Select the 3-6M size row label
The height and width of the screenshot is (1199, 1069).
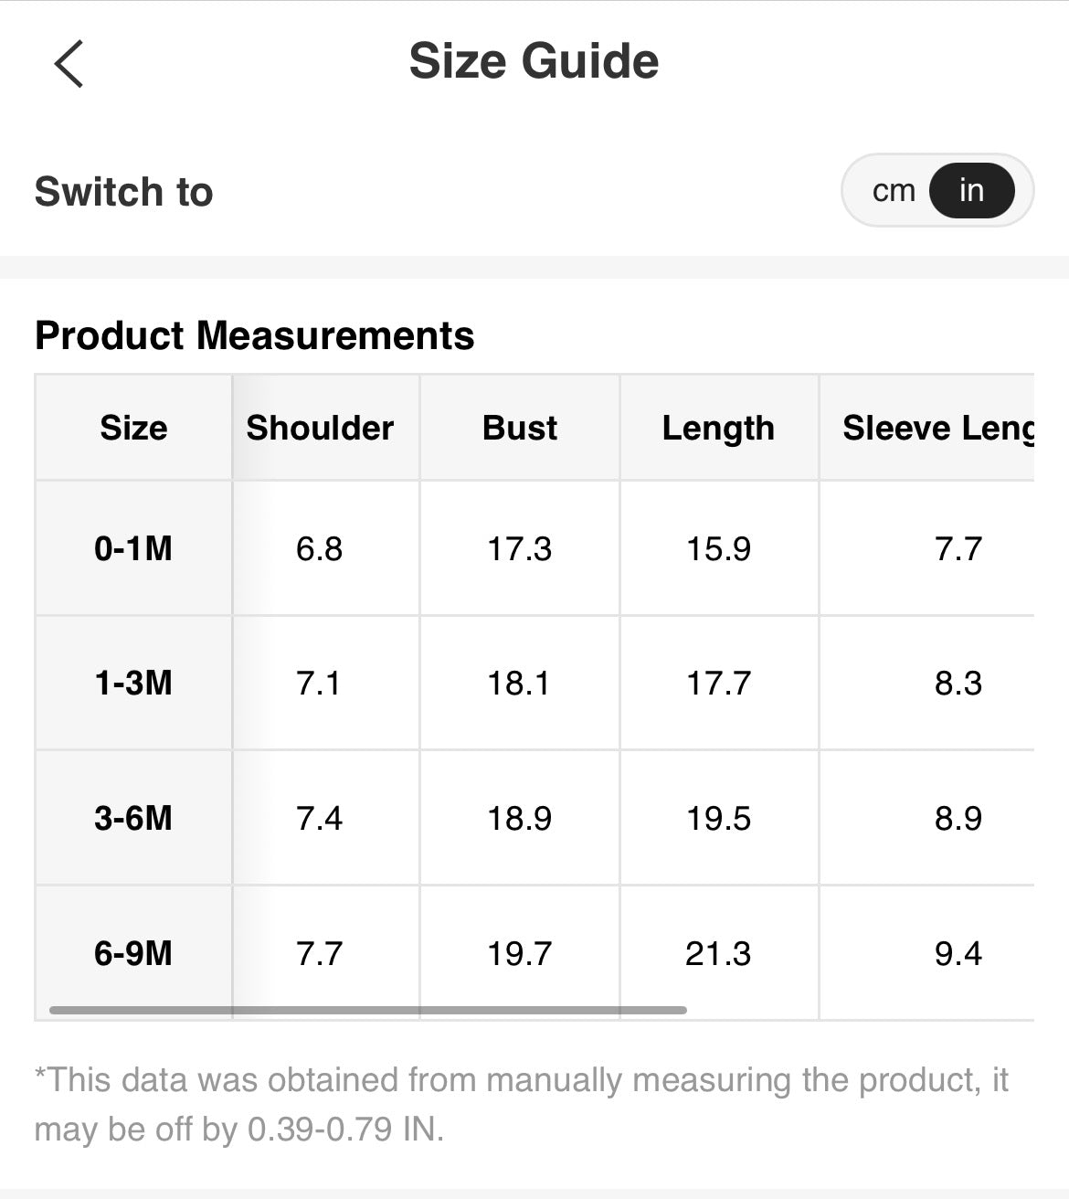pos(133,818)
